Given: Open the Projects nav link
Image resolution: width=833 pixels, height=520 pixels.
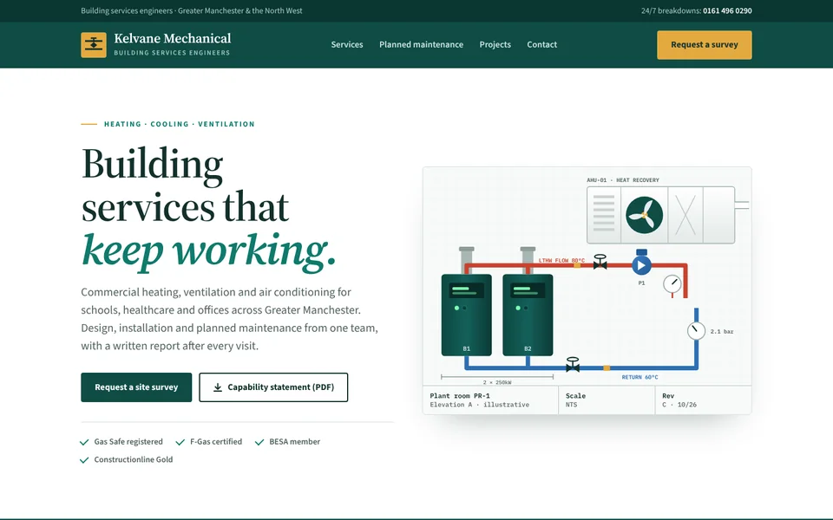Looking at the screenshot, I should coord(495,44).
